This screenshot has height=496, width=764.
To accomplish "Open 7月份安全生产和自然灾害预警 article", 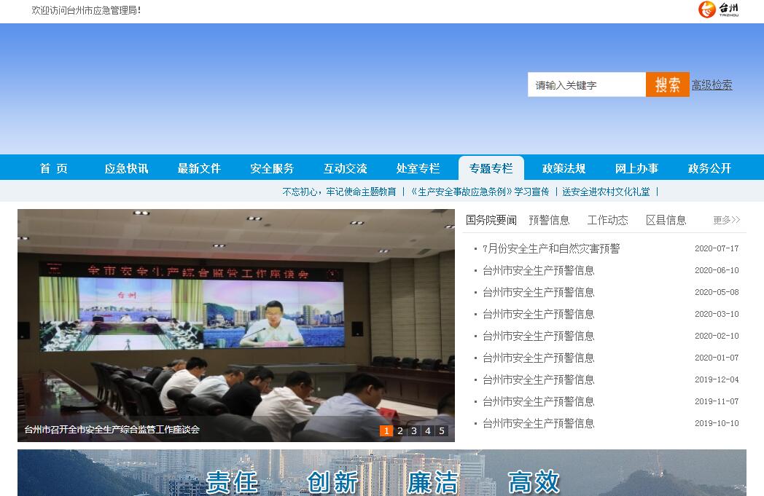I will click(x=551, y=248).
